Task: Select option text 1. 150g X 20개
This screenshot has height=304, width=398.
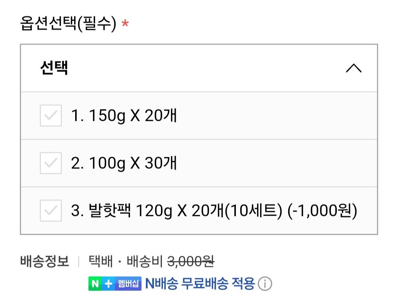Action: pos(124,116)
